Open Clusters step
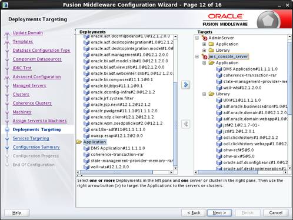Screen dimensions: 293x220 point(21,95)
